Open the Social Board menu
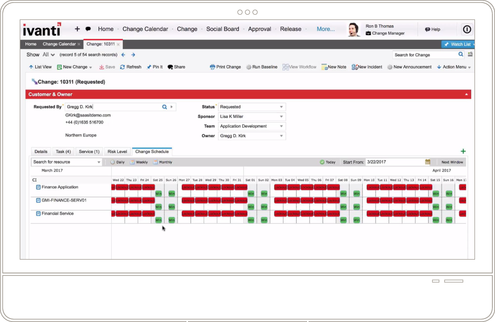The height and width of the screenshot is (322, 495). coord(223,29)
